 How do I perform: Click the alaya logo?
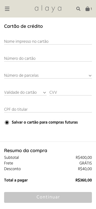pyautogui.click(x=48, y=9)
